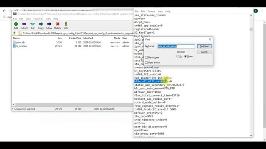
Task: Click the sms_state=sms_loaded line
Action: (x=150, y=15)
